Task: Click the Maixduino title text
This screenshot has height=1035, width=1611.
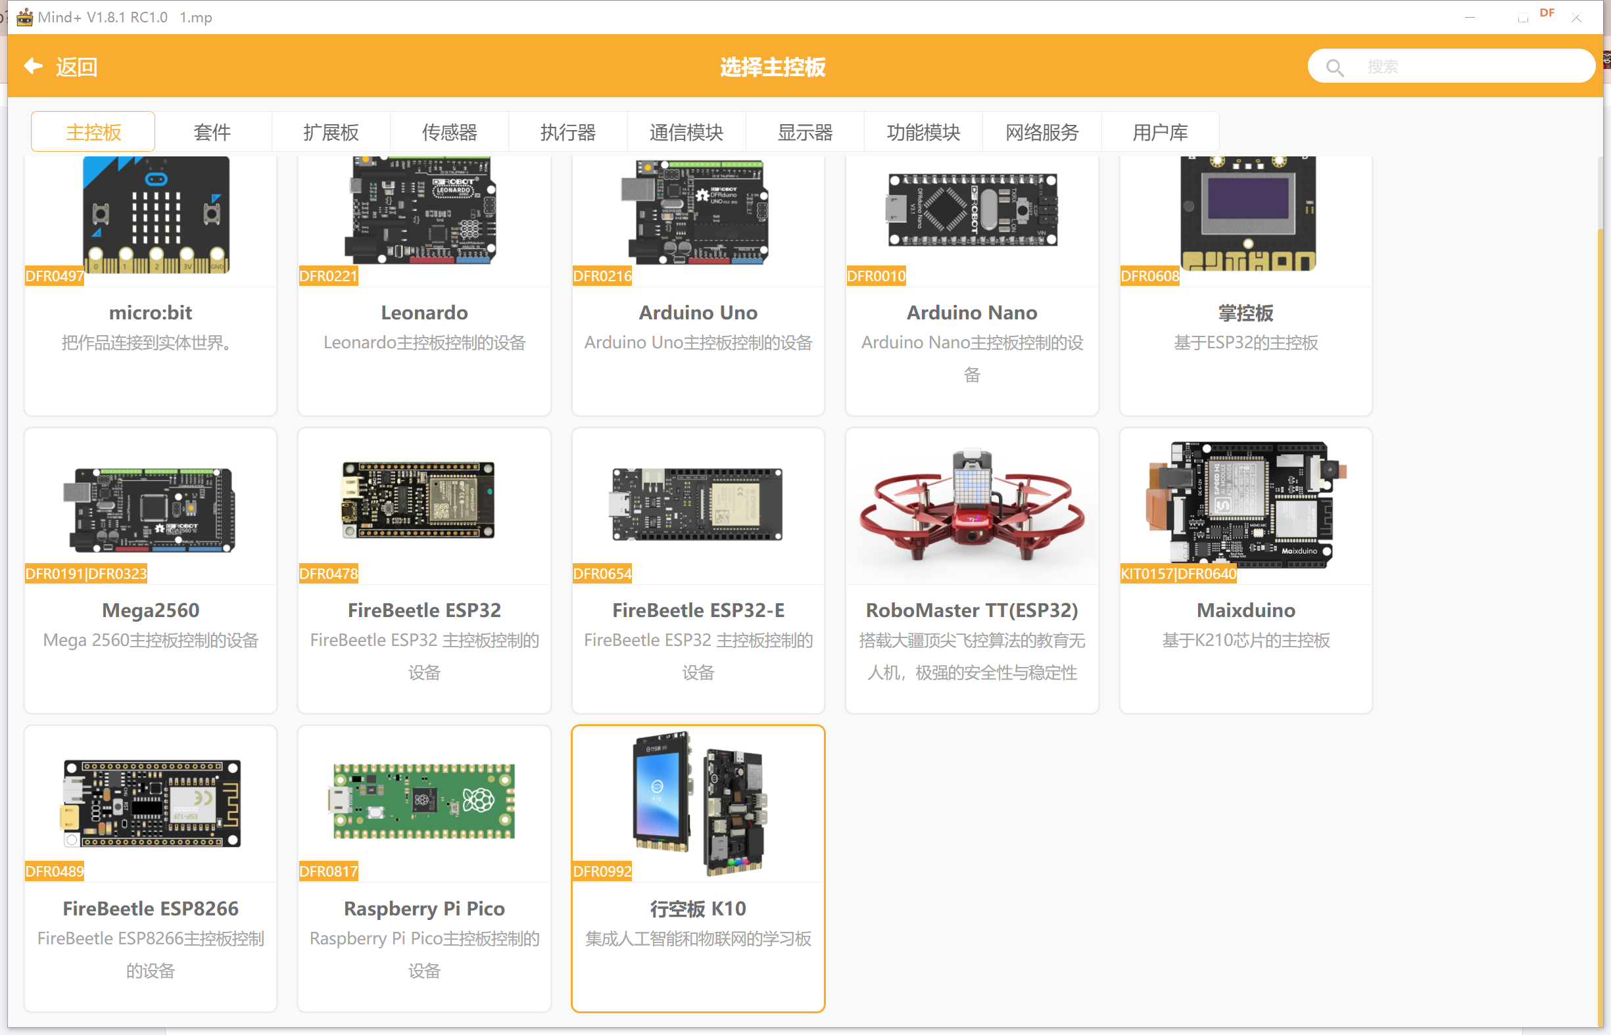Action: pos(1246,611)
